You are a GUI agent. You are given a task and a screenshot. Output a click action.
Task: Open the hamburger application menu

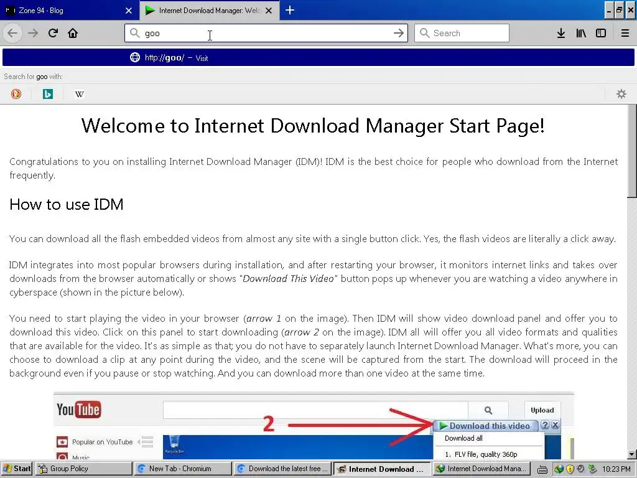[625, 33]
